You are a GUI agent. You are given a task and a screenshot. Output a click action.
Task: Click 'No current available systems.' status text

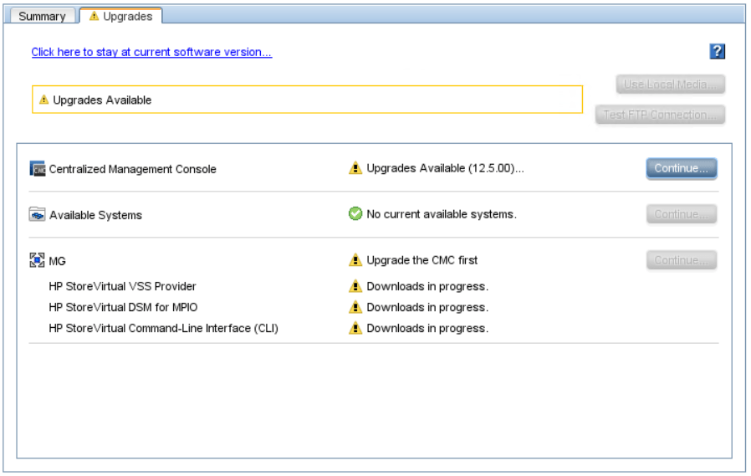point(442,214)
